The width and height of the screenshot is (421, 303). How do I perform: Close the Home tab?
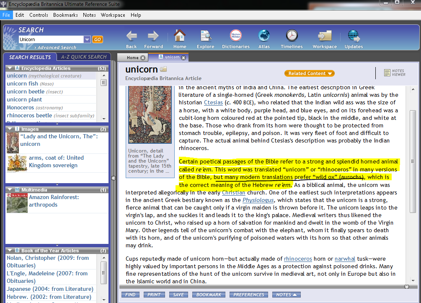click(143, 58)
